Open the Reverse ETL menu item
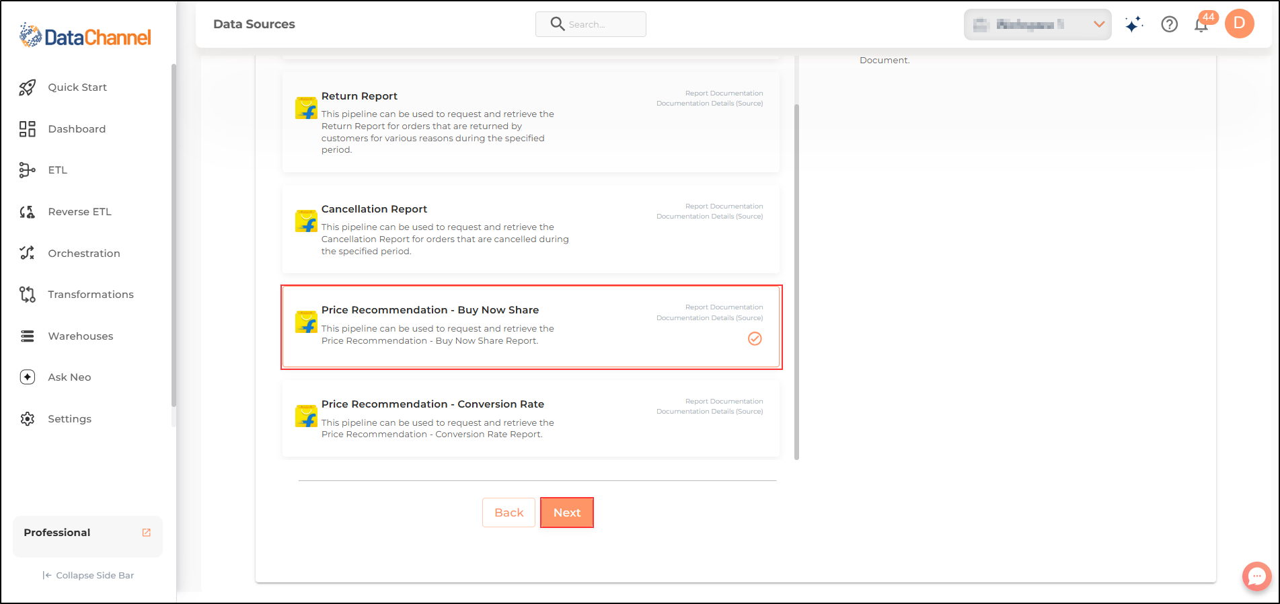Viewport: 1280px width, 604px height. (80, 212)
